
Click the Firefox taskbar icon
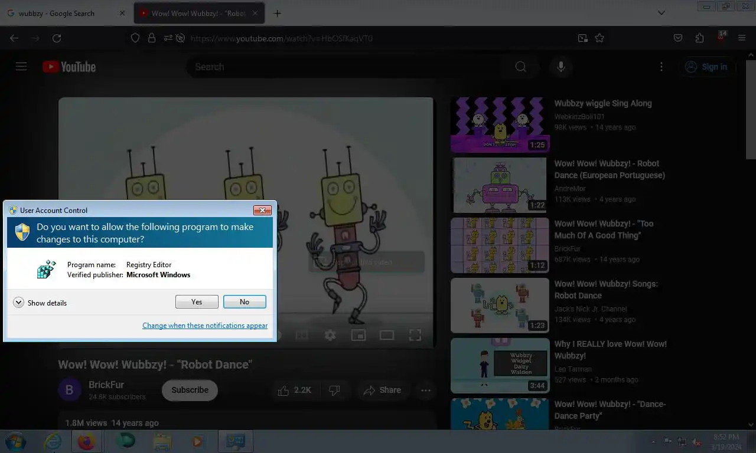point(87,441)
